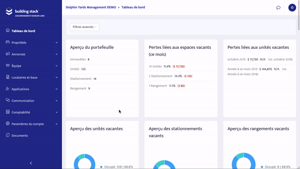Click the Équipe people icon
This screenshot has height=169, width=300.
(x=7, y=66)
